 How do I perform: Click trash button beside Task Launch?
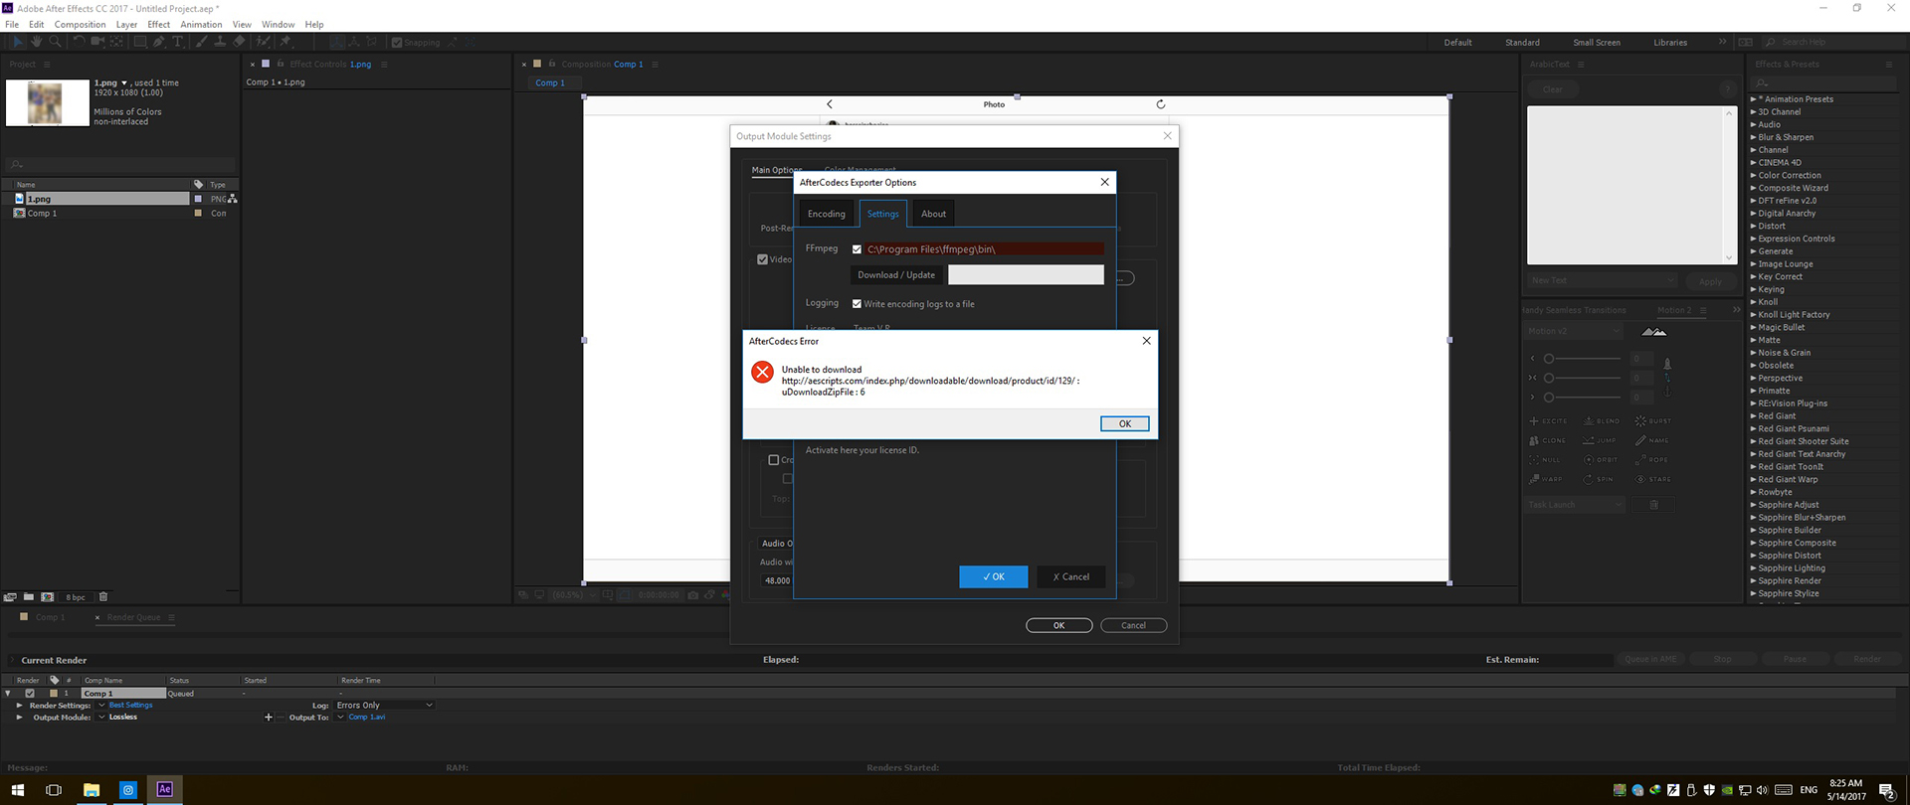tap(1653, 505)
